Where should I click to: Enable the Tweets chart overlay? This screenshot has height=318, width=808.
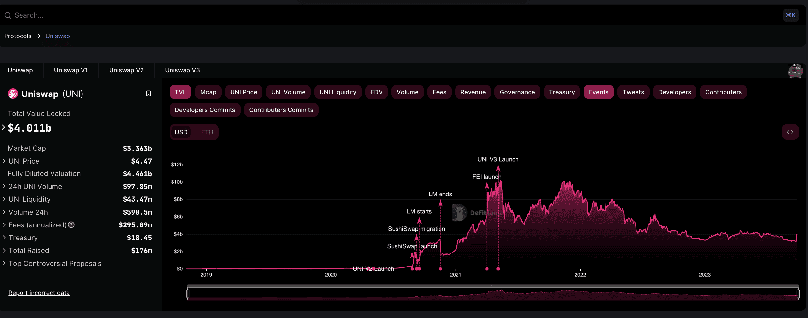pyautogui.click(x=633, y=92)
